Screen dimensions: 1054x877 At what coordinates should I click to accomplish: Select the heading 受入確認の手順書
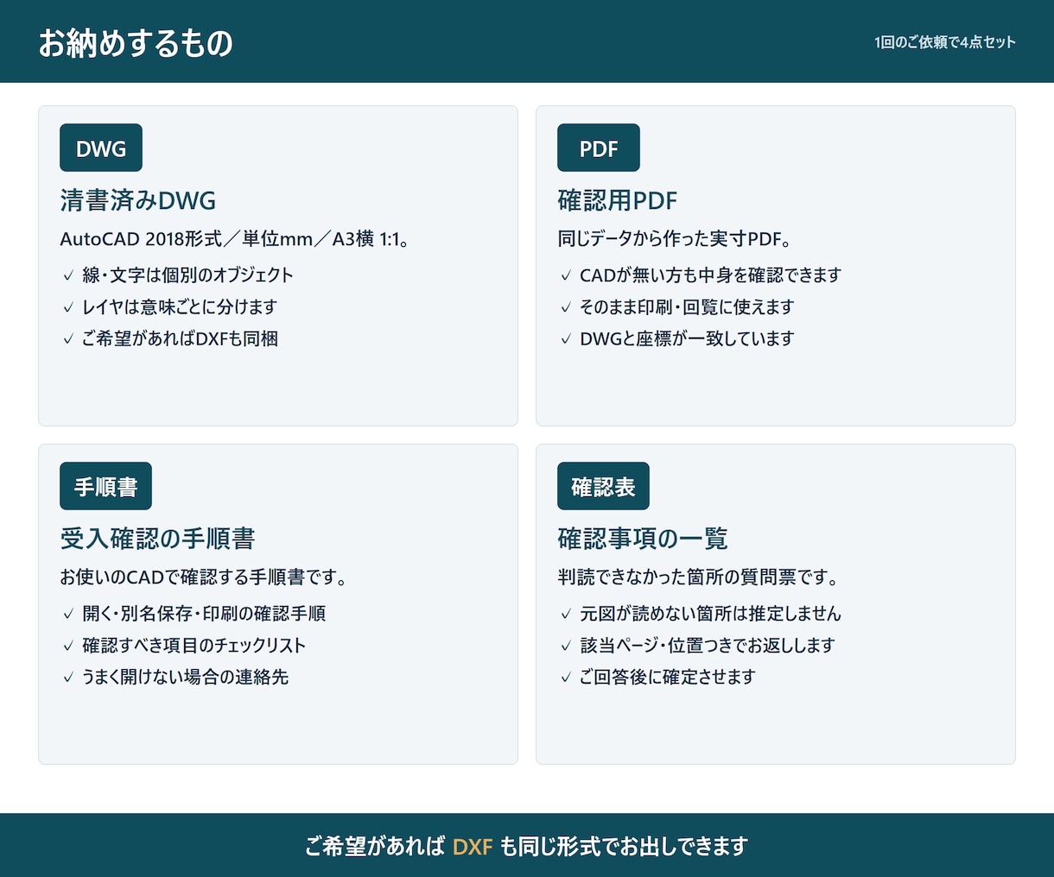click(157, 539)
